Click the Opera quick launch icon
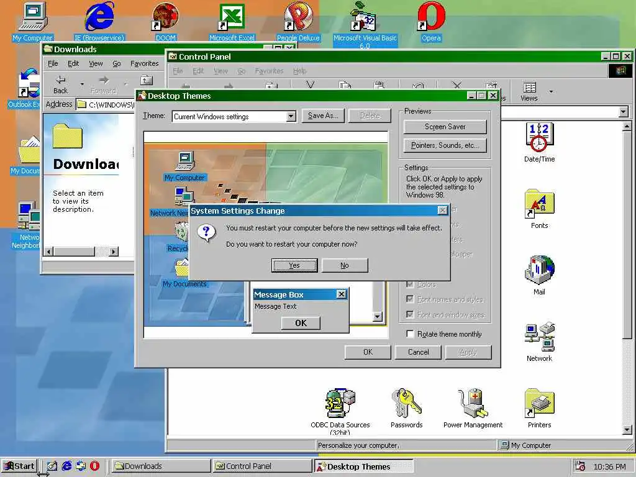Viewport: 636px width, 477px height. (x=94, y=466)
